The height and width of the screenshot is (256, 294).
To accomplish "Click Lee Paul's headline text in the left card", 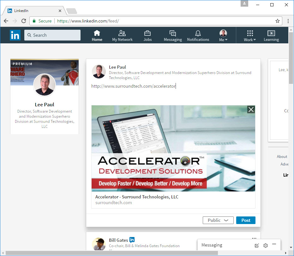I will click(45, 119).
